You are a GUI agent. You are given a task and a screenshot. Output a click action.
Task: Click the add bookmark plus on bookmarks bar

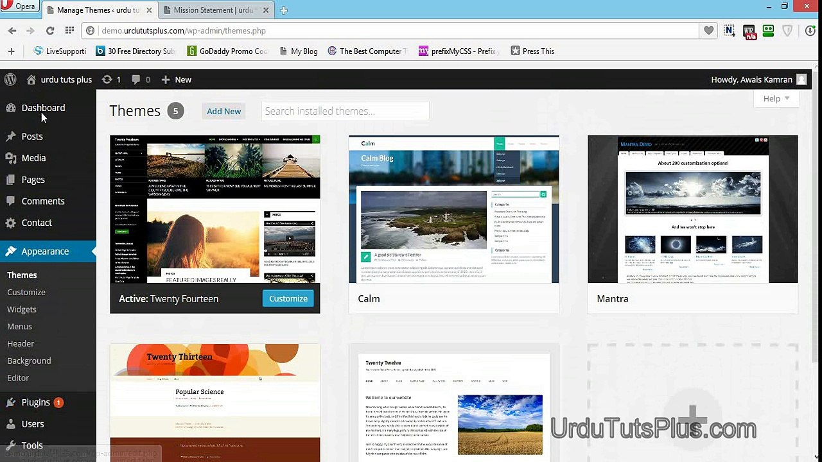[x=11, y=51]
